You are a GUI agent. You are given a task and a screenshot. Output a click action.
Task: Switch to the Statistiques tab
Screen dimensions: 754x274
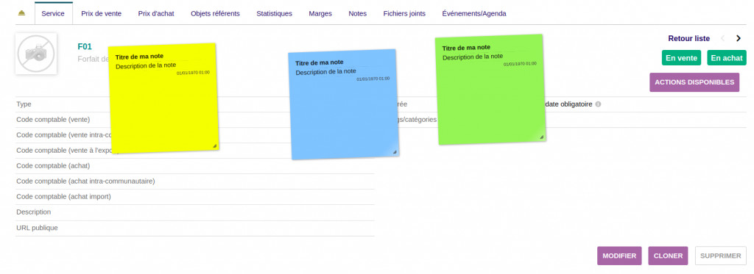pos(274,13)
